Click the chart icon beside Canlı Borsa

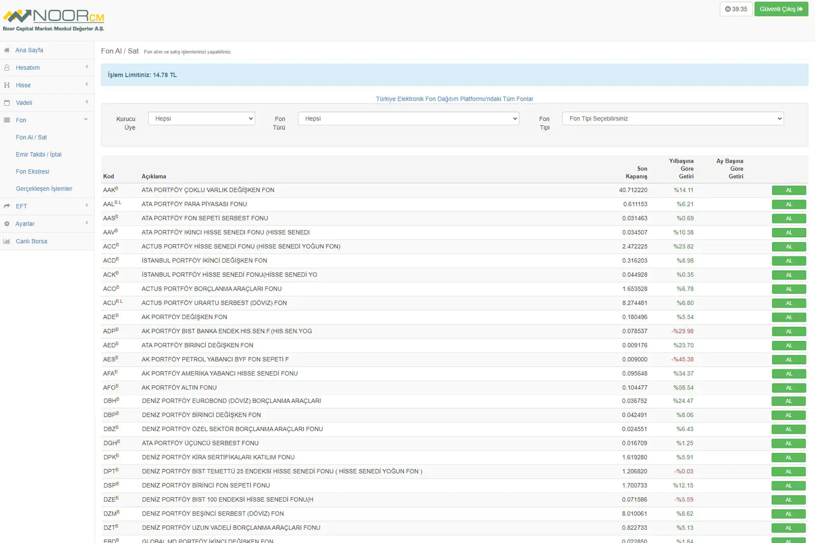pyautogui.click(x=7, y=241)
